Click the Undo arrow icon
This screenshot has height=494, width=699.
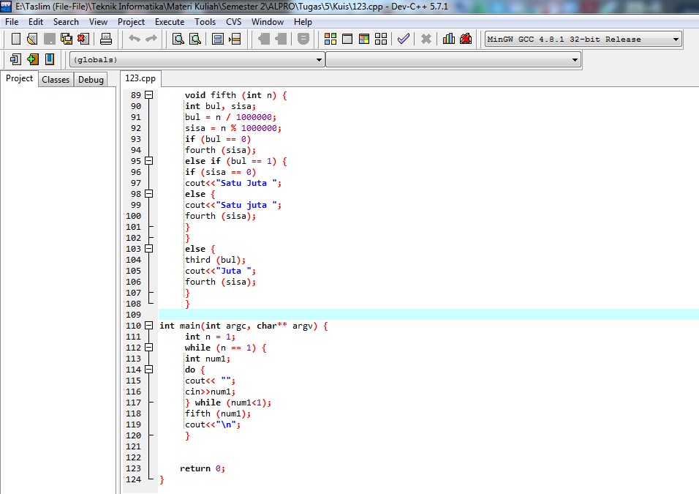click(135, 39)
